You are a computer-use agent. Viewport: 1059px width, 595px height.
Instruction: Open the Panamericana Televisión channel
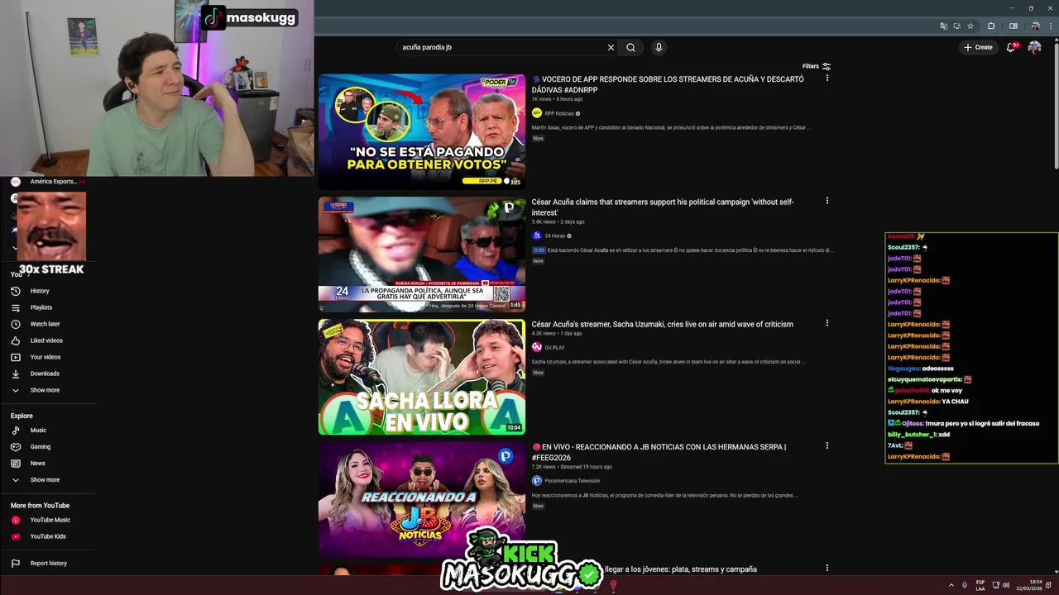(572, 481)
